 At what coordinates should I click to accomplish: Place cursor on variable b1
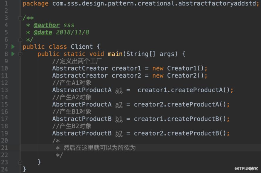119,119
